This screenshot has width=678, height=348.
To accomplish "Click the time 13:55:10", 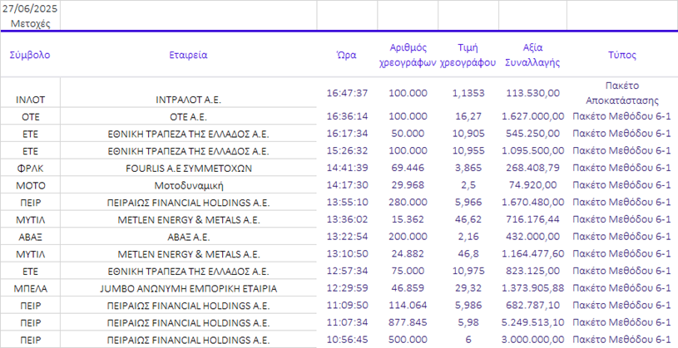I will point(347,202).
